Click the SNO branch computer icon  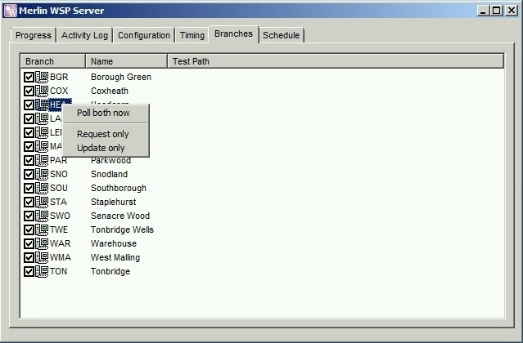(42, 174)
